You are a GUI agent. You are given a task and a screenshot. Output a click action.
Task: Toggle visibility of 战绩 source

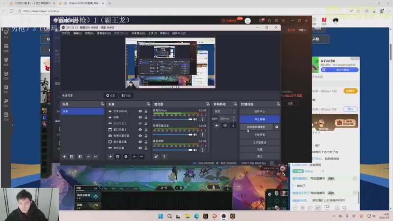click(x=140, y=117)
